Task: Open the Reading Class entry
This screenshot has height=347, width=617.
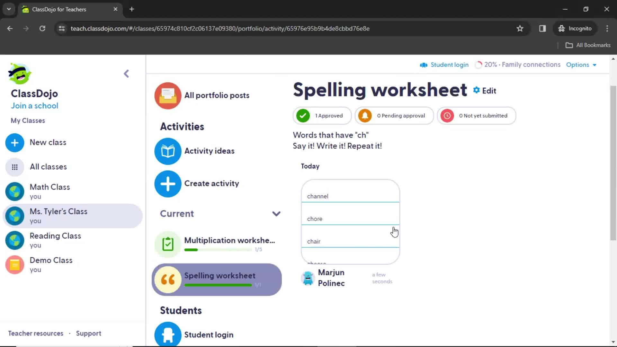Action: point(73,240)
